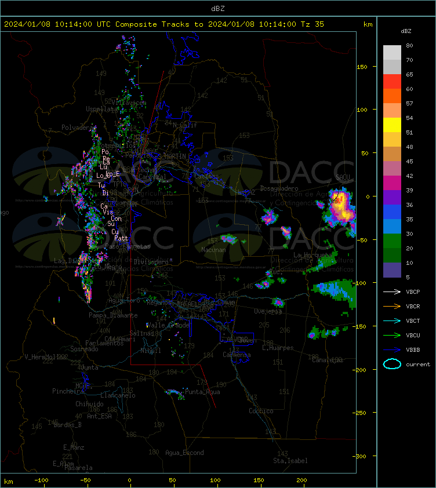Click the L.Huarpes map label
Screen dimensions: 436x488
tap(278, 348)
